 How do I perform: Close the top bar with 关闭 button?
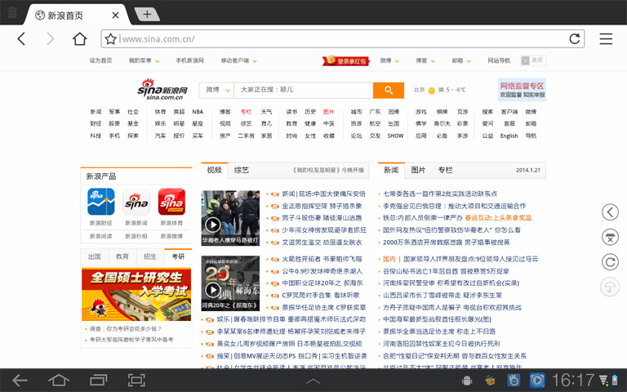pyautogui.click(x=533, y=60)
